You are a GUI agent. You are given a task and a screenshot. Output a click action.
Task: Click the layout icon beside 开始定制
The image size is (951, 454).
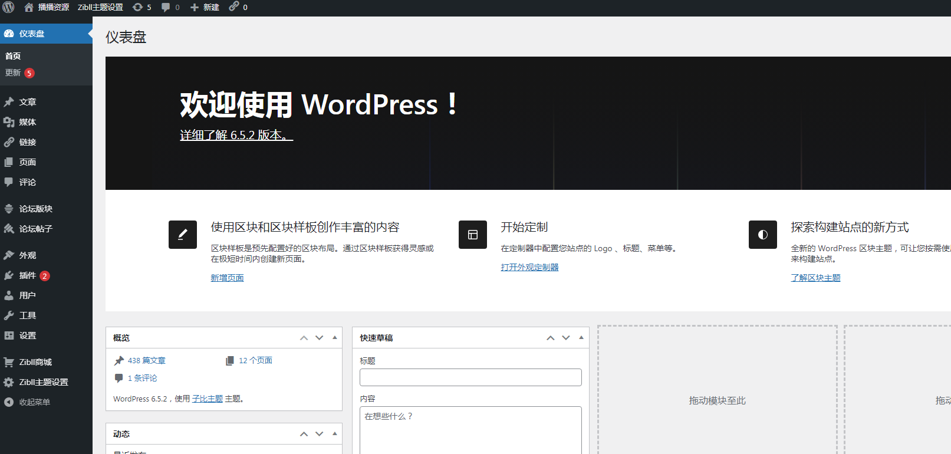coord(473,235)
